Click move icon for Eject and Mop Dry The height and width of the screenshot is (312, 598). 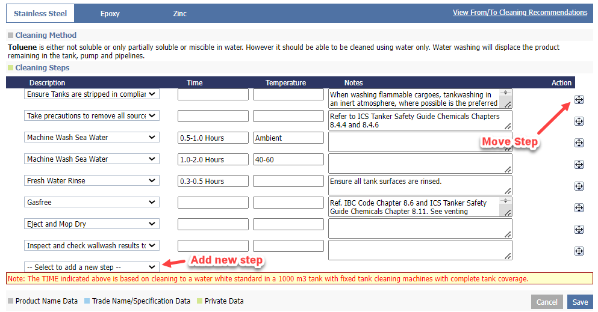tap(579, 230)
